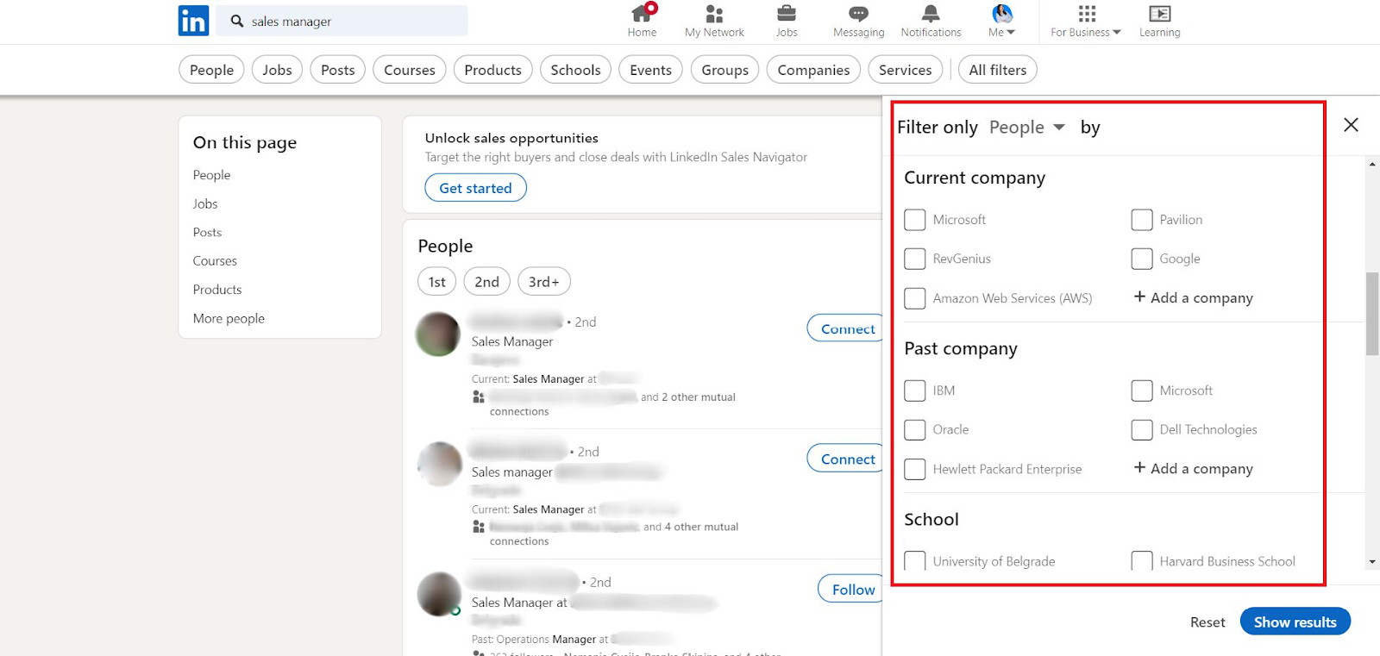Screen dimensions: 1380x656
Task: Select the Companies filter pill
Action: (x=813, y=70)
